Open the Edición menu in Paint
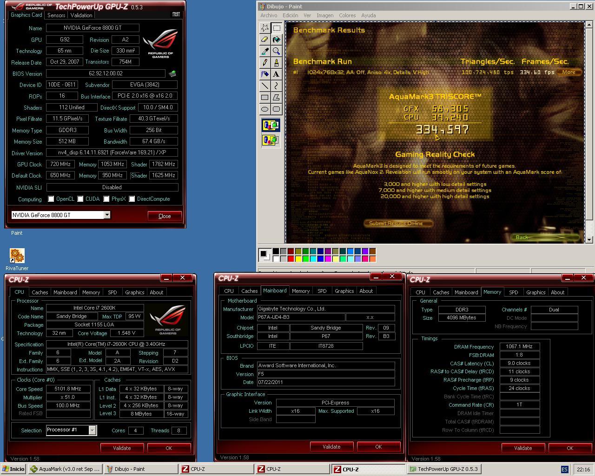 (x=291, y=15)
